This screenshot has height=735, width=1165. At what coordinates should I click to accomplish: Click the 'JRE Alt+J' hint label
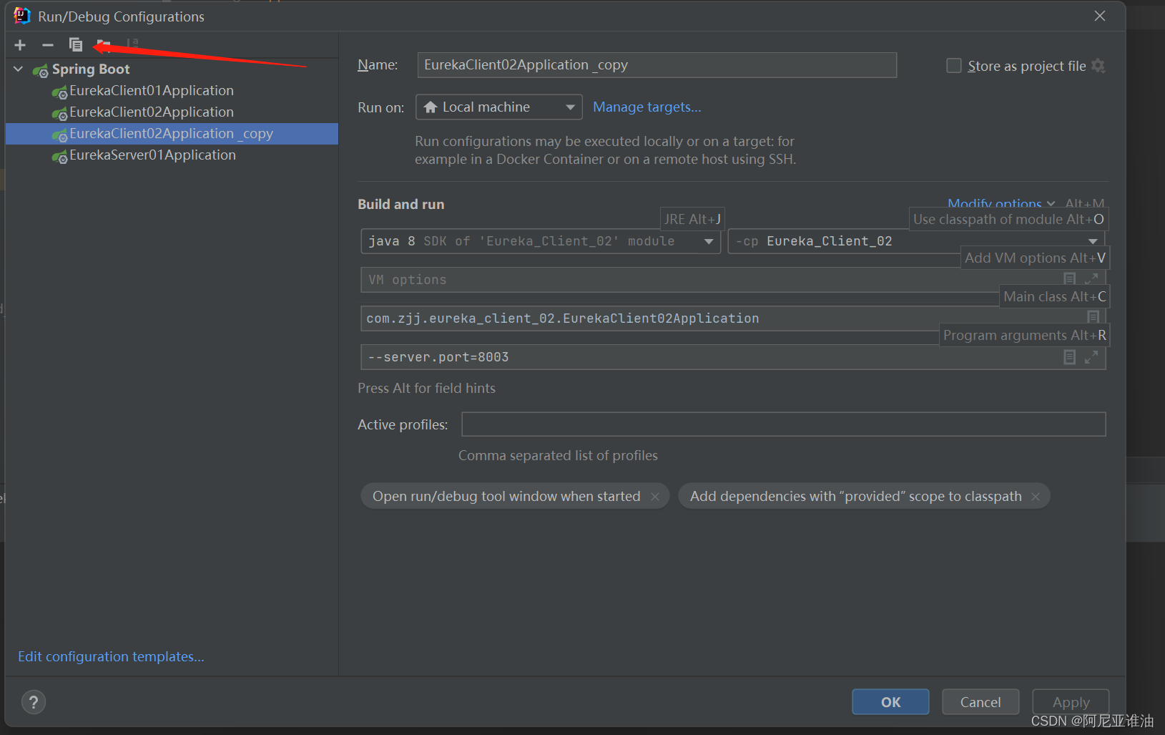point(692,219)
